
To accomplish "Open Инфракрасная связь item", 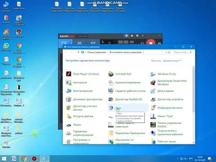I will 166,108.
